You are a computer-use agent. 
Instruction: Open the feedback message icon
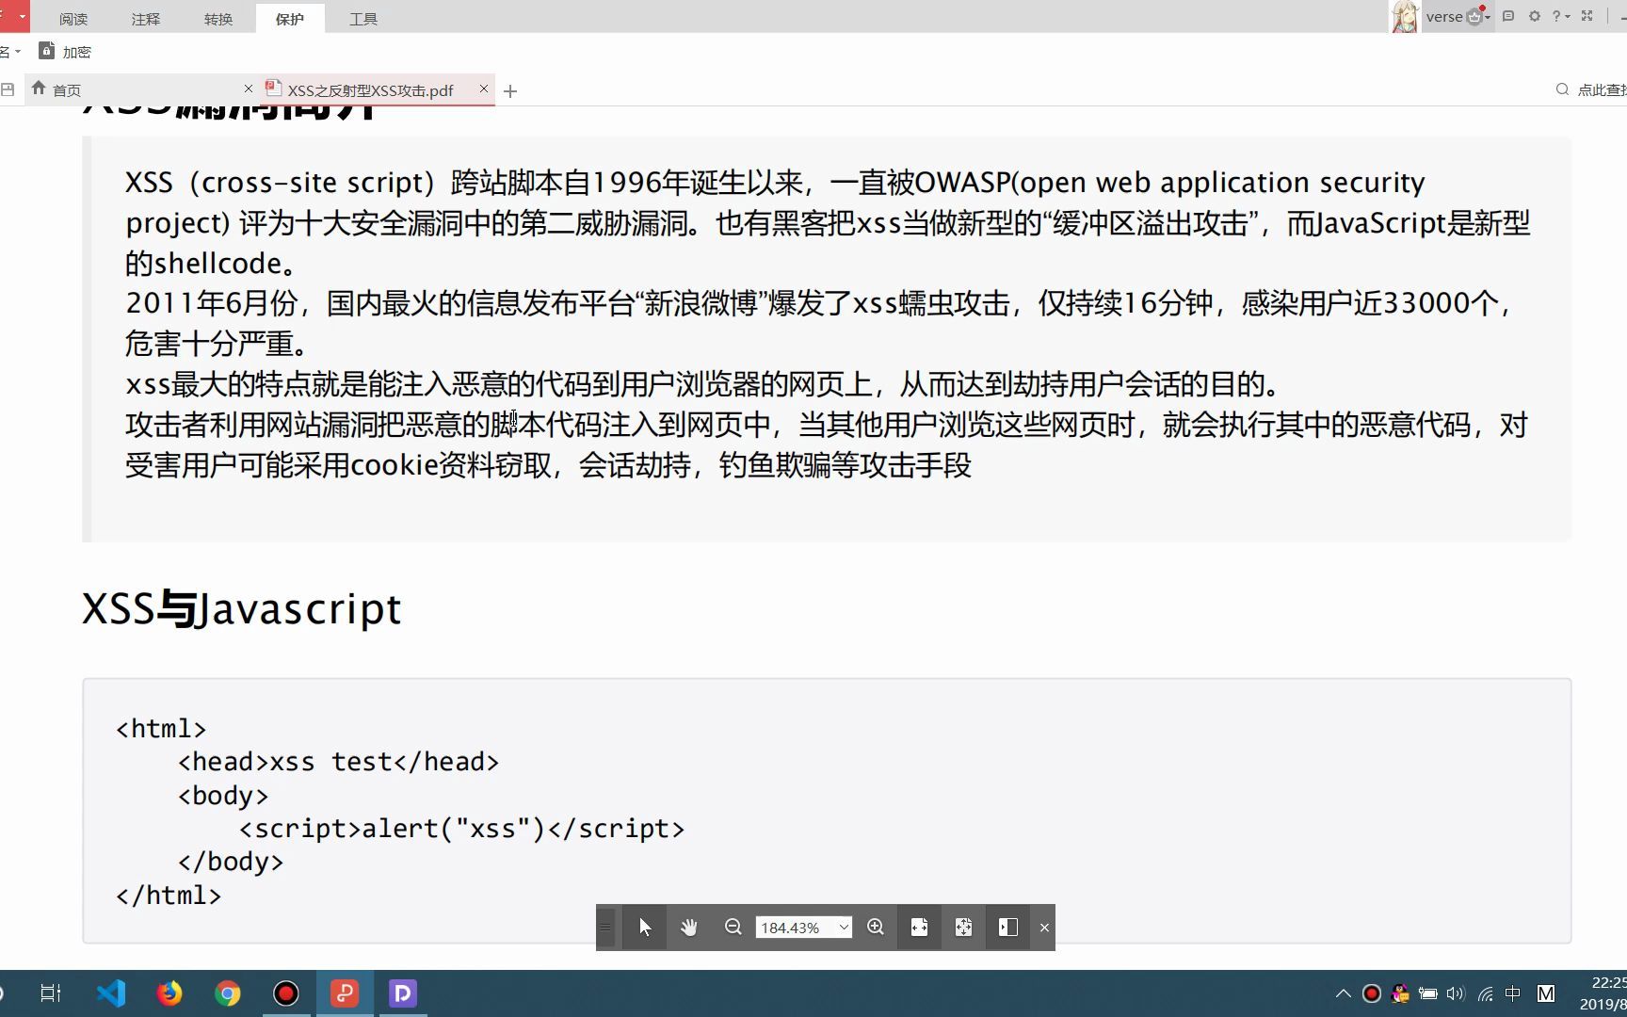tap(1508, 16)
